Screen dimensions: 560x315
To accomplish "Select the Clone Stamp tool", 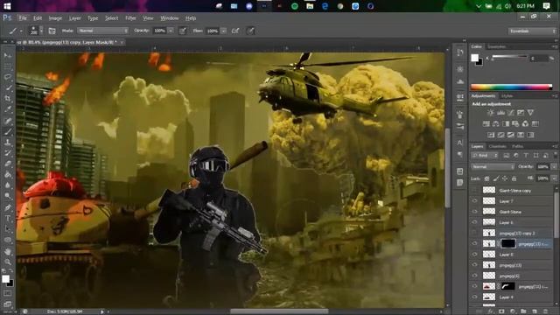I will point(8,142).
